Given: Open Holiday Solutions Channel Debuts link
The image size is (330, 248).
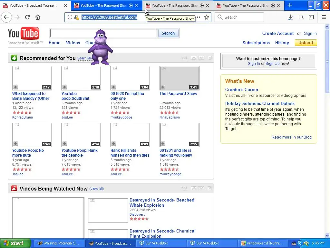Looking at the screenshot, I should tap(260, 104).
